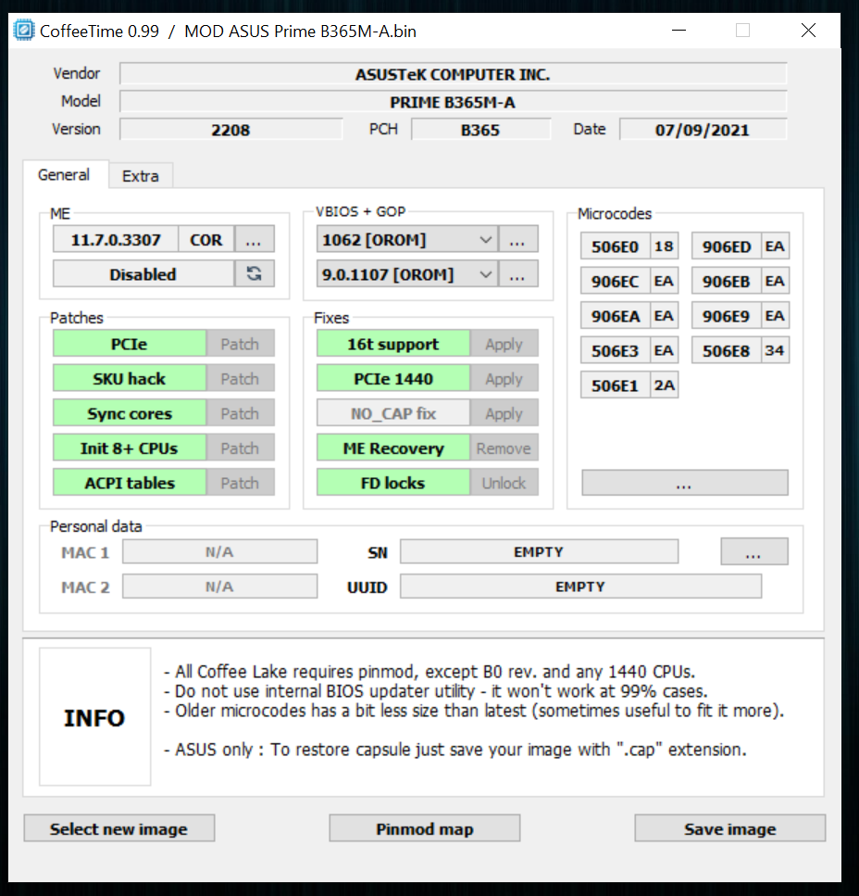The height and width of the screenshot is (896, 859).
Task: Click the CoffeeTime app icon in title bar
Action: [24, 31]
